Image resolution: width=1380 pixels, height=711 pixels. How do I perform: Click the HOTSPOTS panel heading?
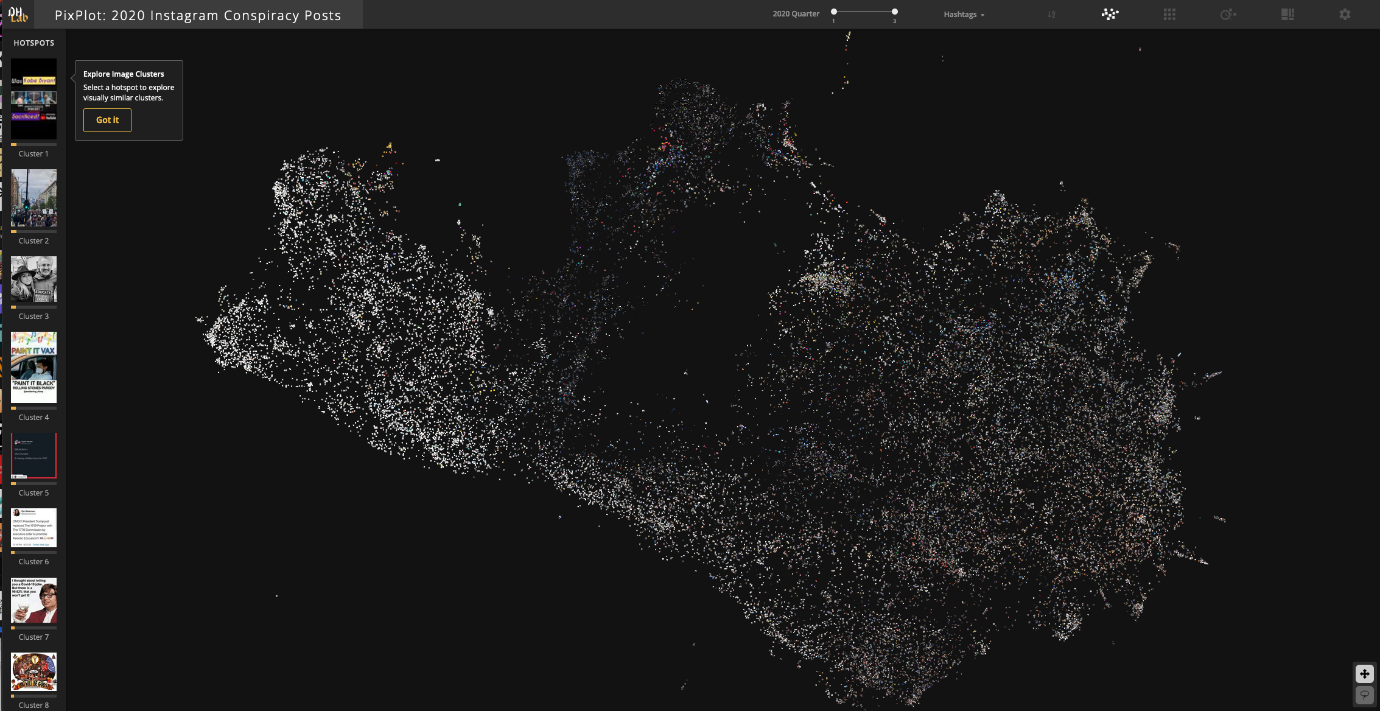pyautogui.click(x=34, y=43)
